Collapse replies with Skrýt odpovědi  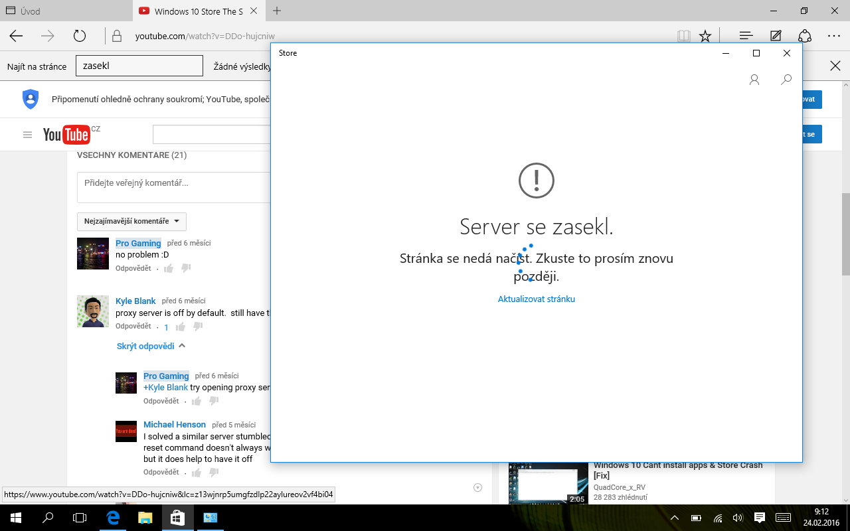(x=151, y=346)
